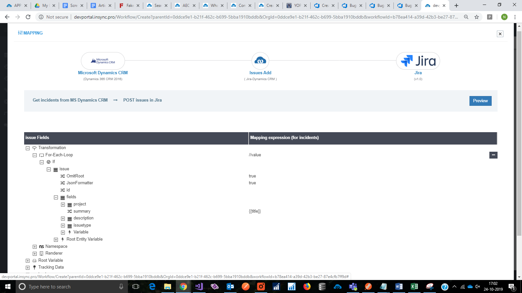Click the Transformation anchor icon
Screen dimensions: 522x293
tap(34, 148)
